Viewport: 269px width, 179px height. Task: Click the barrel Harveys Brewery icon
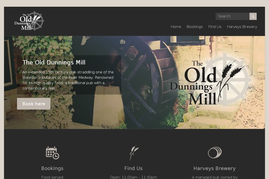(x=215, y=152)
